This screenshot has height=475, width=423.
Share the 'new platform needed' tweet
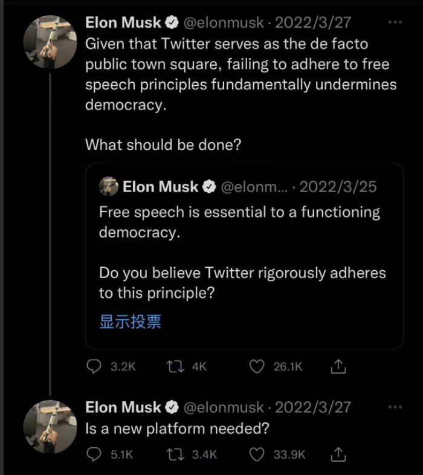coord(339,454)
